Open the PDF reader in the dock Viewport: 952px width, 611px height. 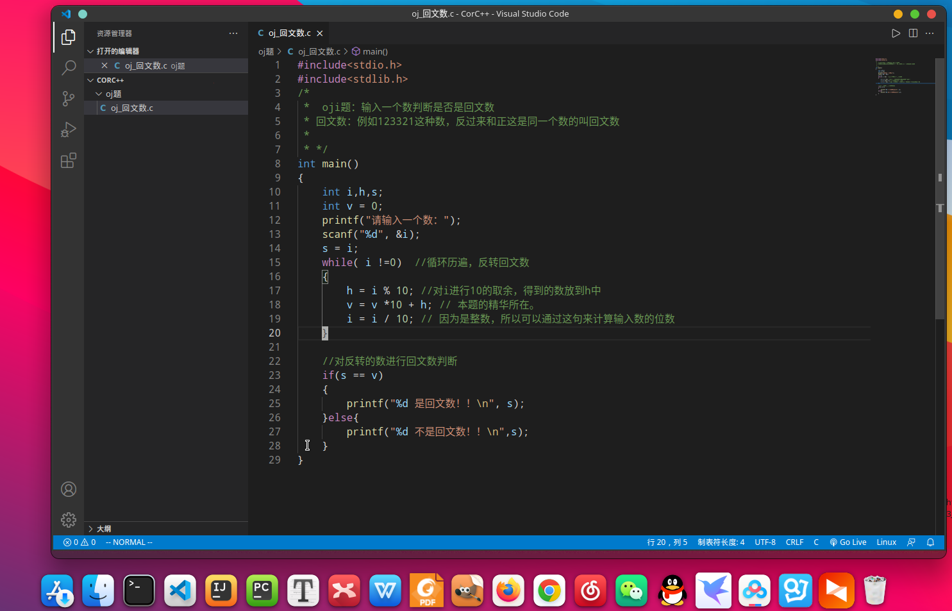coord(426,590)
